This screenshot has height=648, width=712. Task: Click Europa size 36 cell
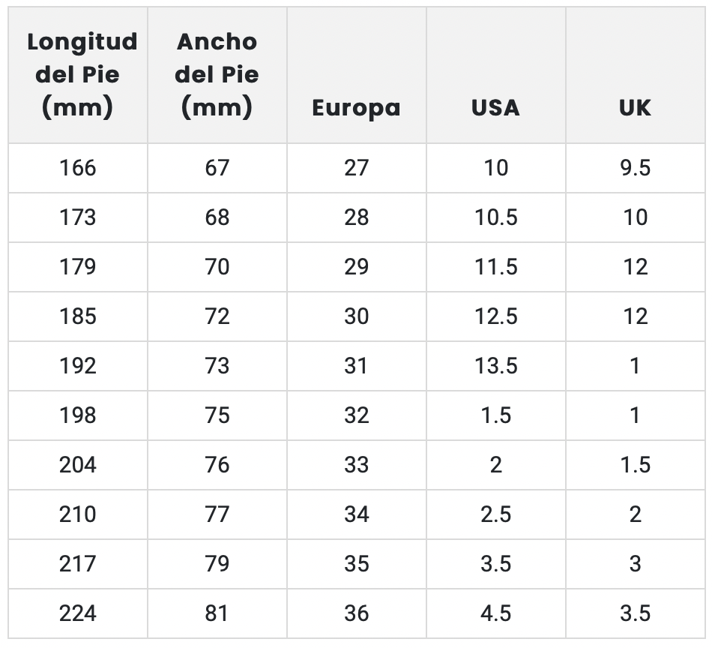[356, 613]
